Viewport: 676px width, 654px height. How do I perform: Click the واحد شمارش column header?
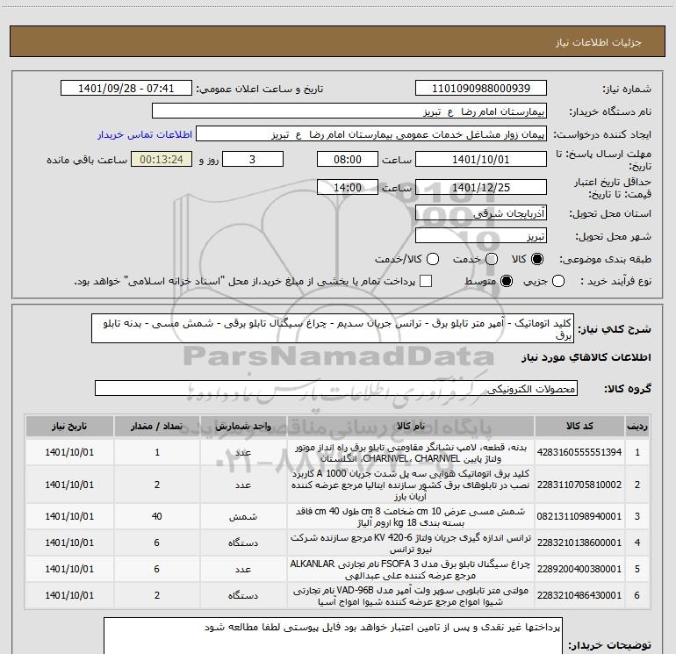tap(243, 427)
